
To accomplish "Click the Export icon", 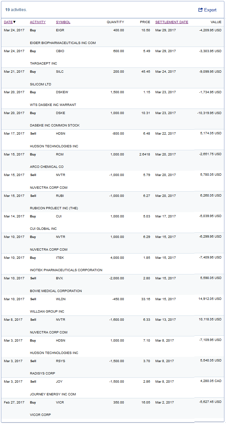I will [x=200, y=10].
